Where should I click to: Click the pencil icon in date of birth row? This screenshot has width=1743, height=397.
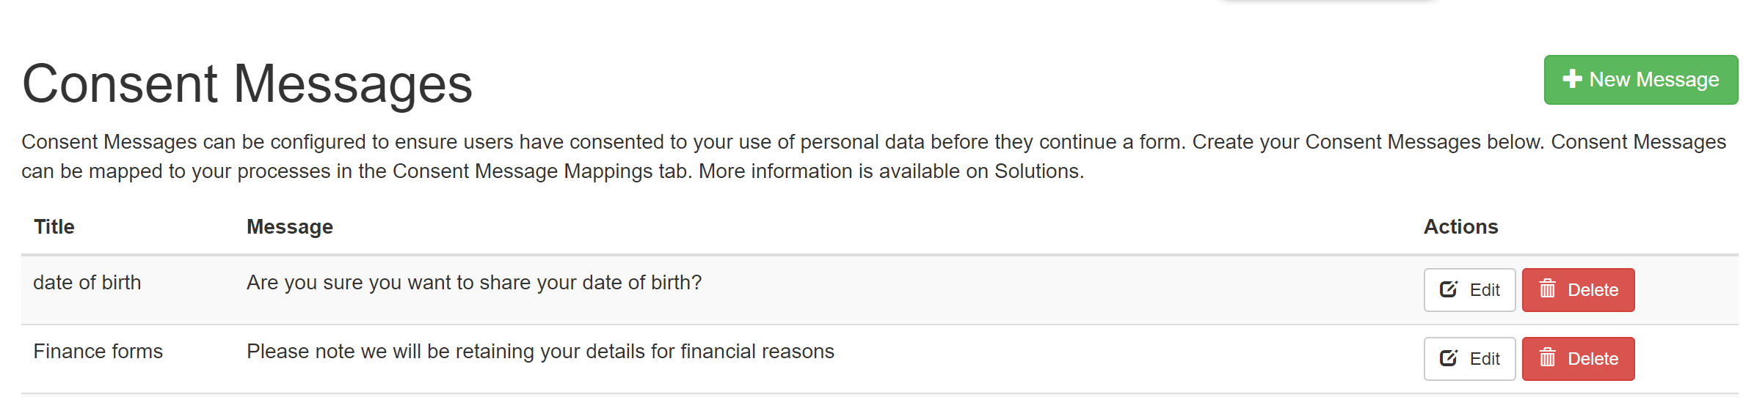(1448, 289)
